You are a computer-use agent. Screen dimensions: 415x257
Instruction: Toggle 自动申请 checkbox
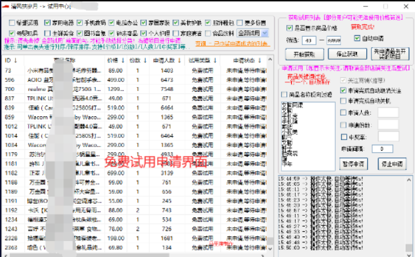tap(357, 39)
